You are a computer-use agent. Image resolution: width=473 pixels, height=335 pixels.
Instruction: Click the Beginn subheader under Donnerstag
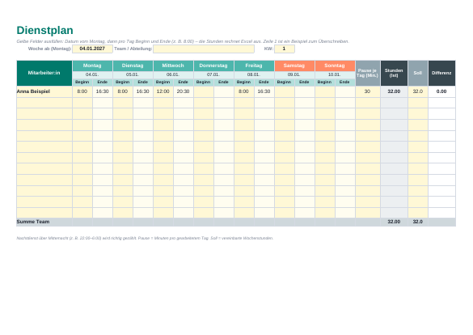click(x=204, y=82)
